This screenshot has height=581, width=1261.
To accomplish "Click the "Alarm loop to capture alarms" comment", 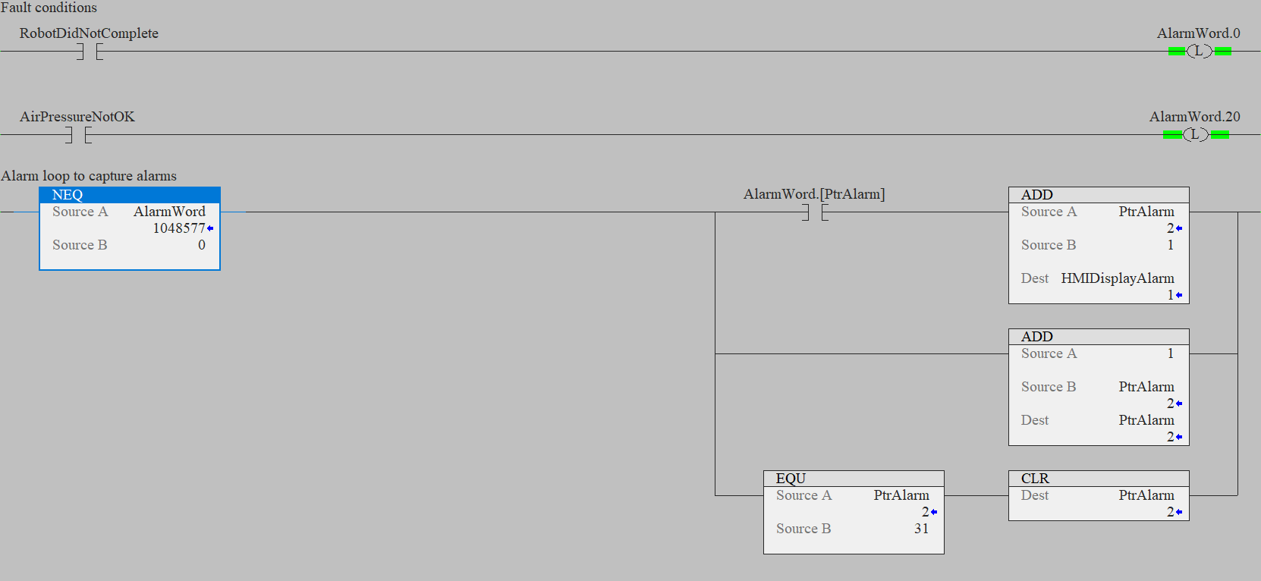I will 89,176.
